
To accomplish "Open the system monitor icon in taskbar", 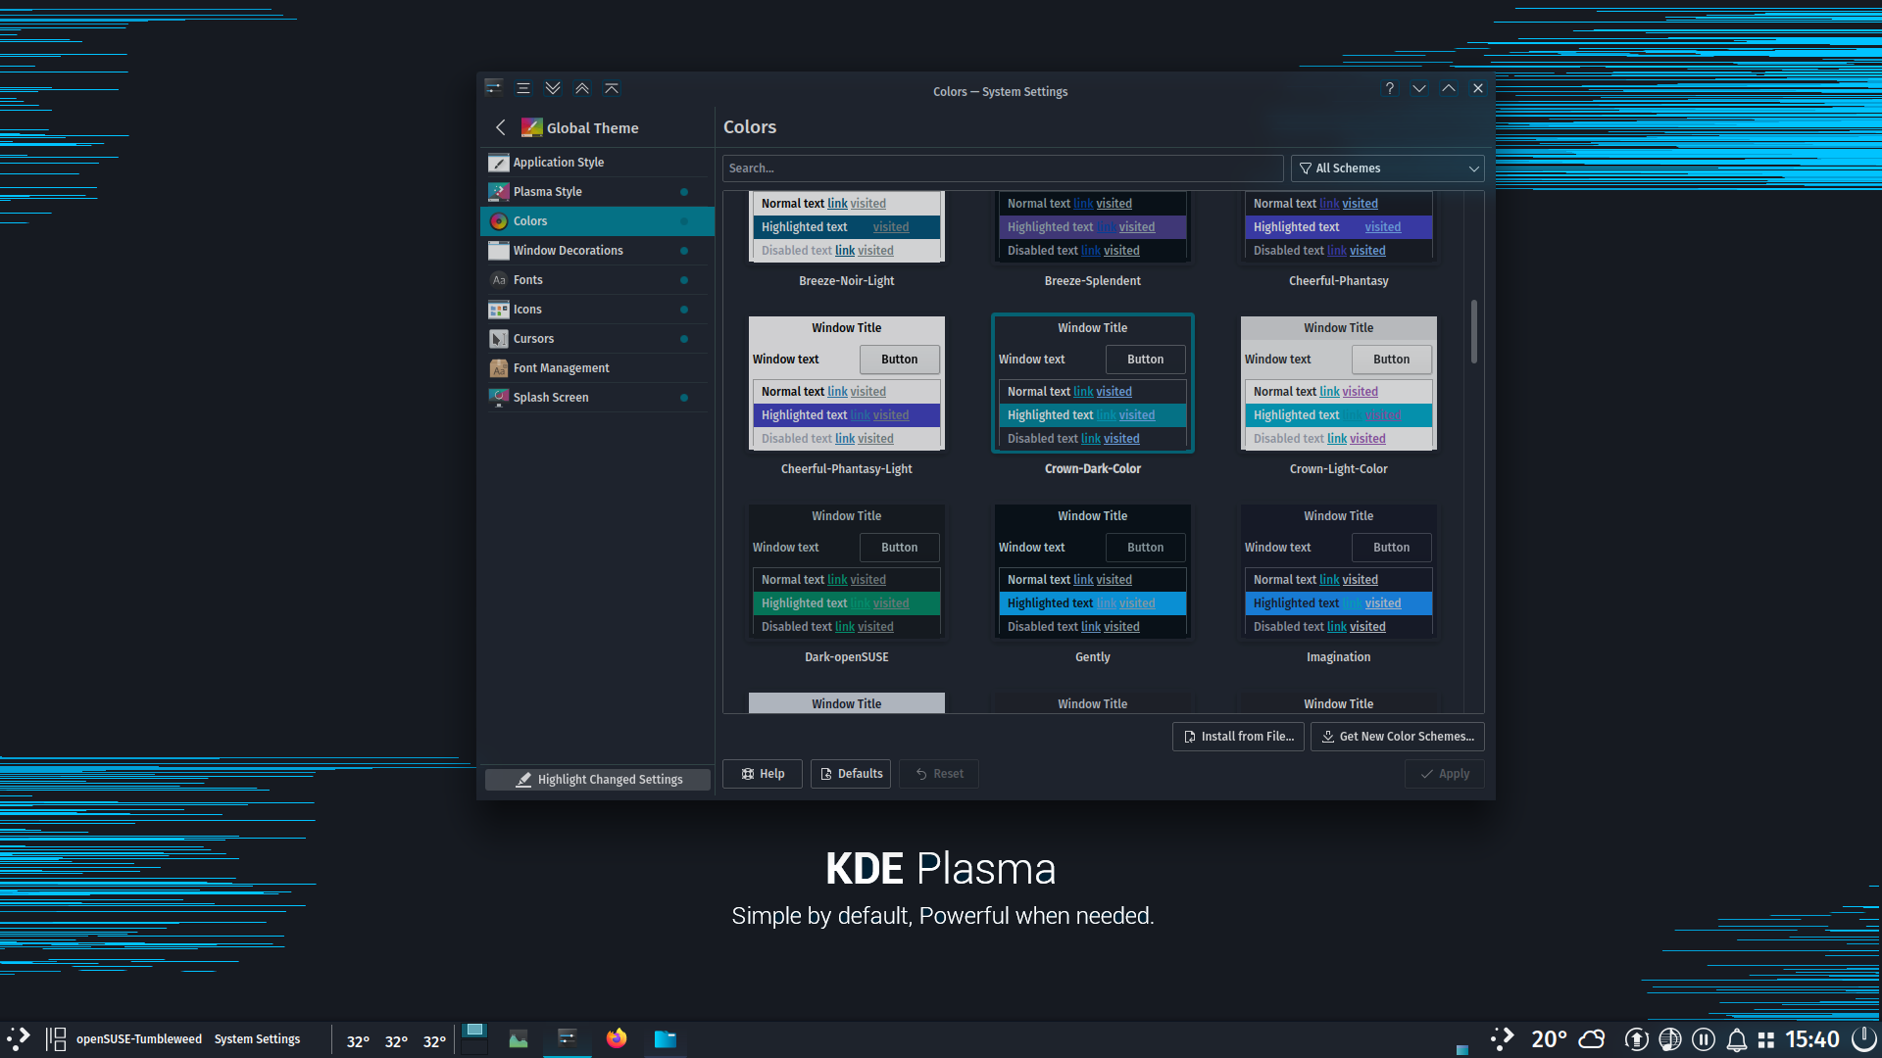I will (519, 1038).
